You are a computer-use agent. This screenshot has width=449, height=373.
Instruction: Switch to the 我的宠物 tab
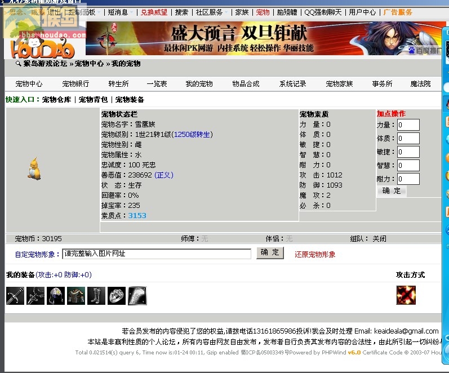point(199,84)
